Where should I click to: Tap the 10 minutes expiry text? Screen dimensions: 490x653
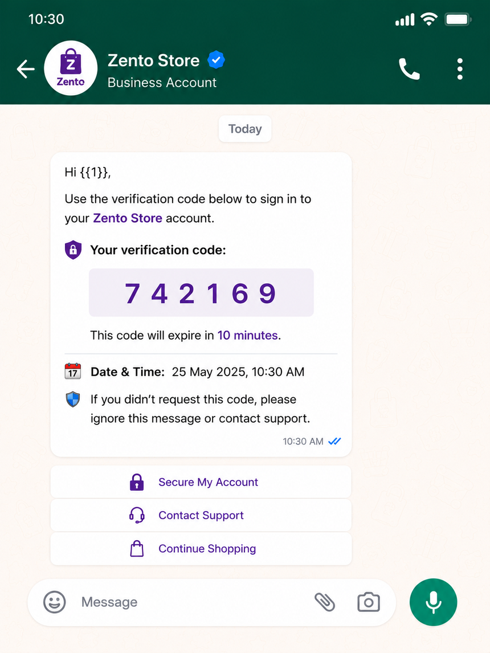click(x=249, y=335)
